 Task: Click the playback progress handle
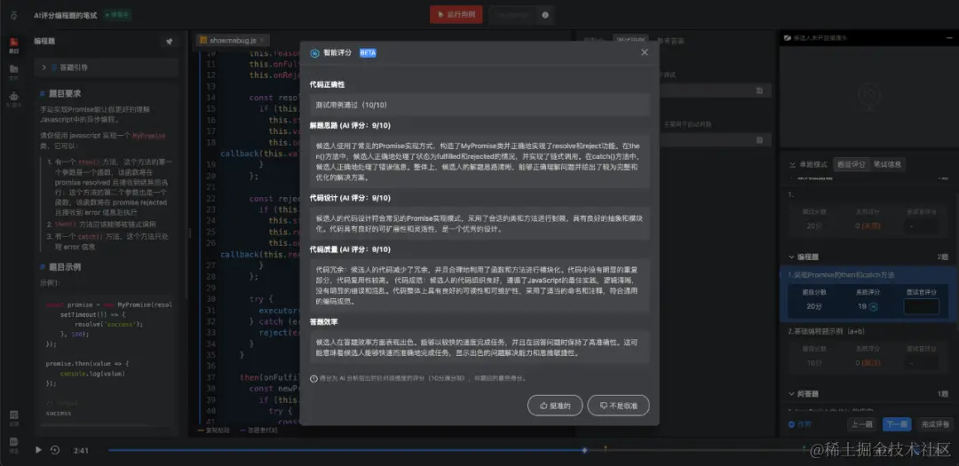(x=584, y=450)
